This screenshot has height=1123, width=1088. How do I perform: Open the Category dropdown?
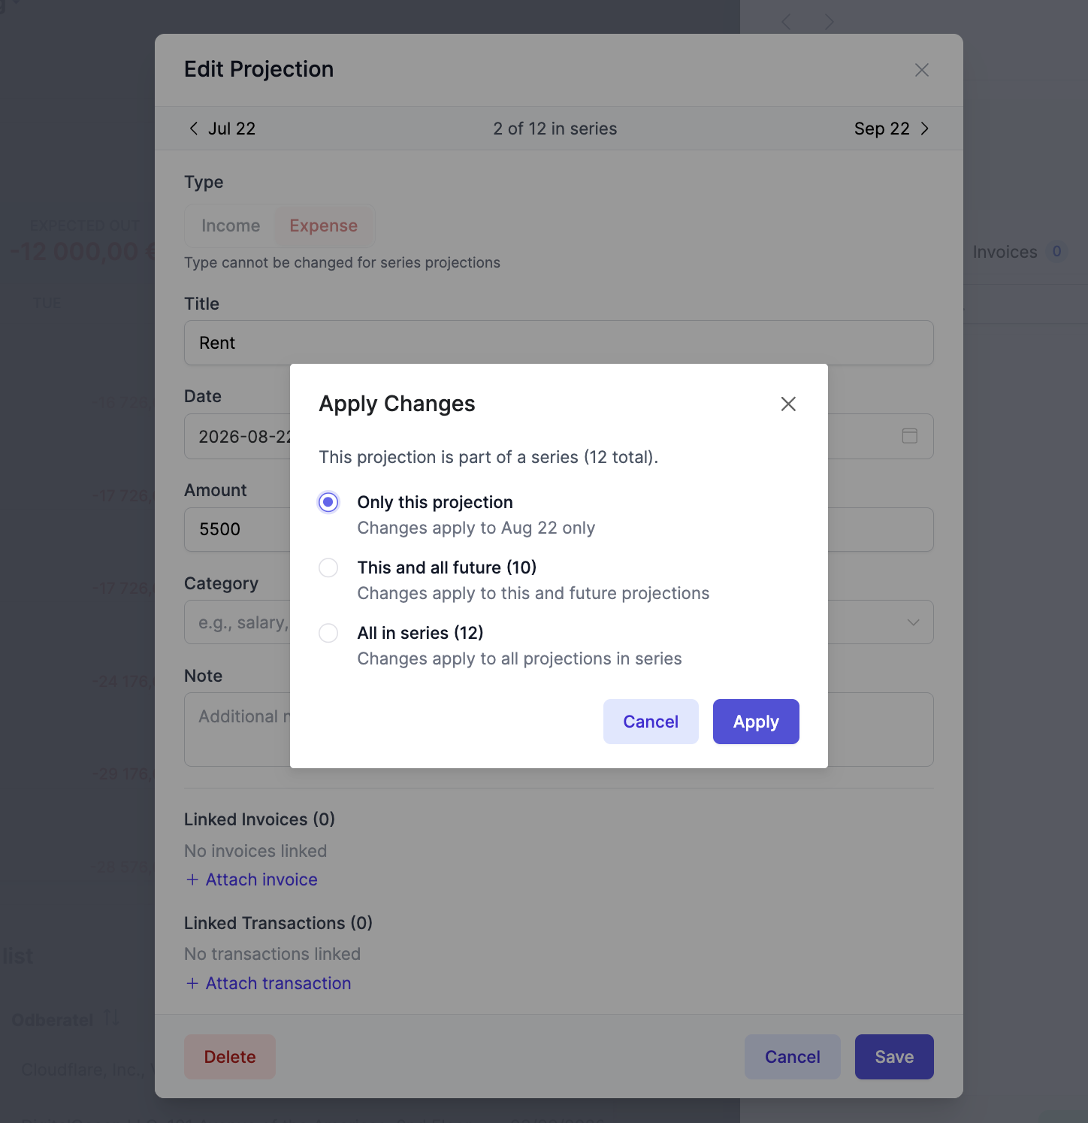point(912,622)
